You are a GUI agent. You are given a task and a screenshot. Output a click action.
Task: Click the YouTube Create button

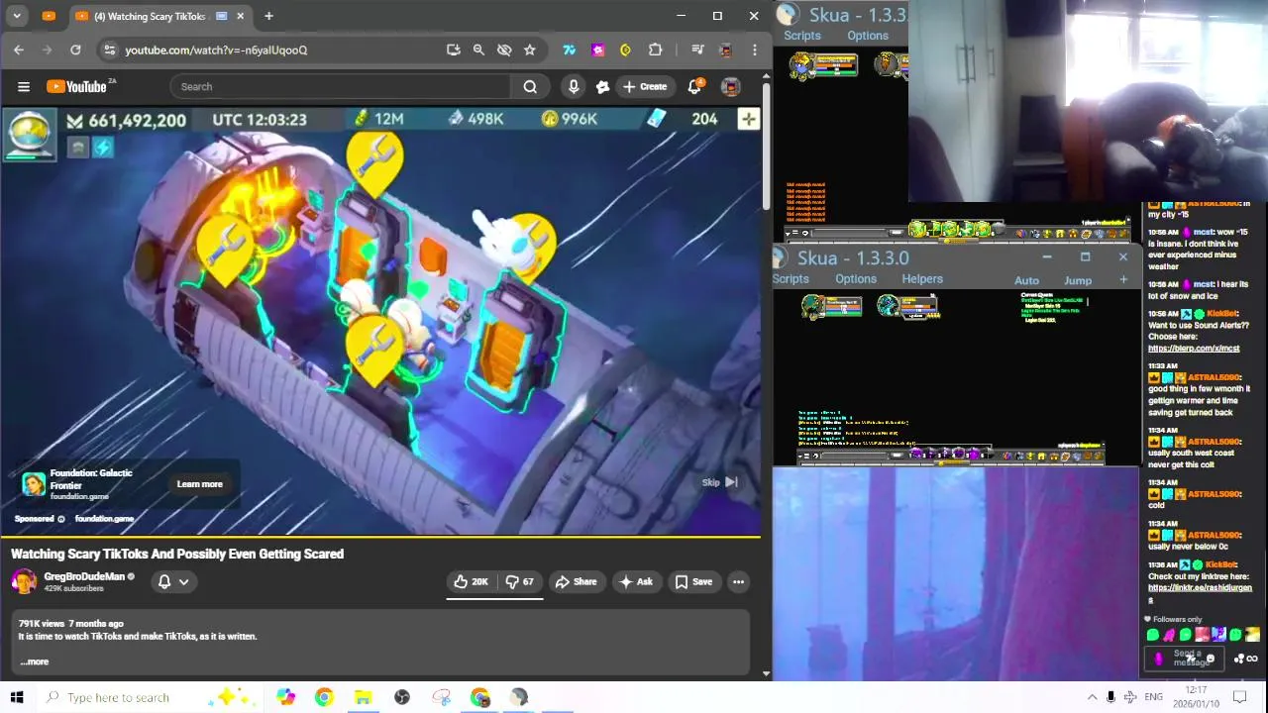coord(645,86)
